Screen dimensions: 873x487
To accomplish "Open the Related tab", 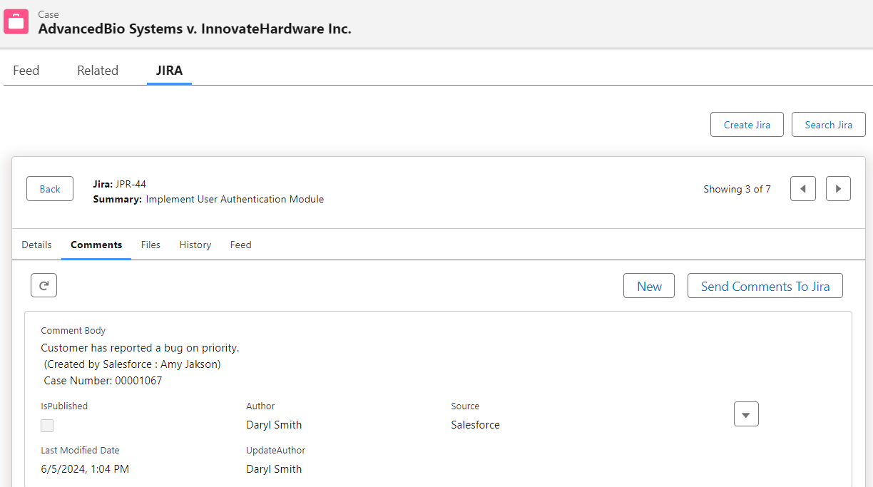I will coord(98,71).
